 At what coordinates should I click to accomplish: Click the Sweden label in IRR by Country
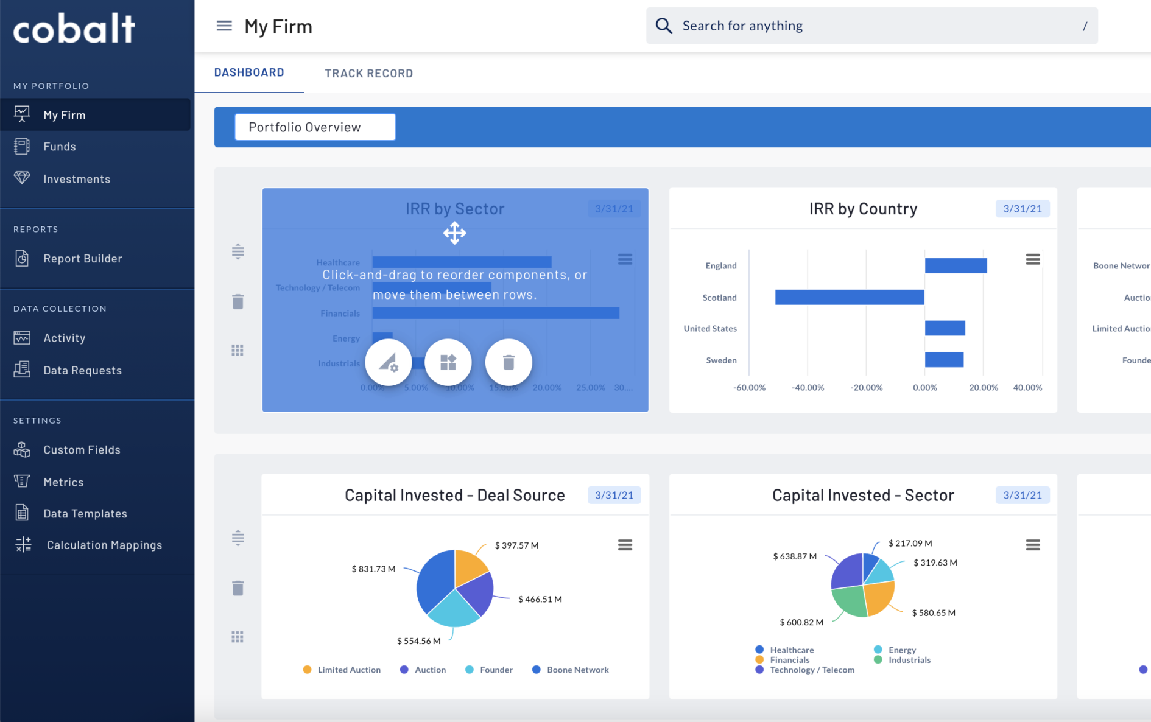(721, 360)
